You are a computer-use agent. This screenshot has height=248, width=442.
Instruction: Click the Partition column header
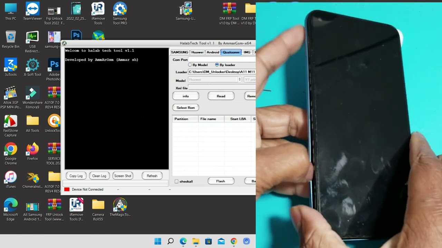[185, 119]
